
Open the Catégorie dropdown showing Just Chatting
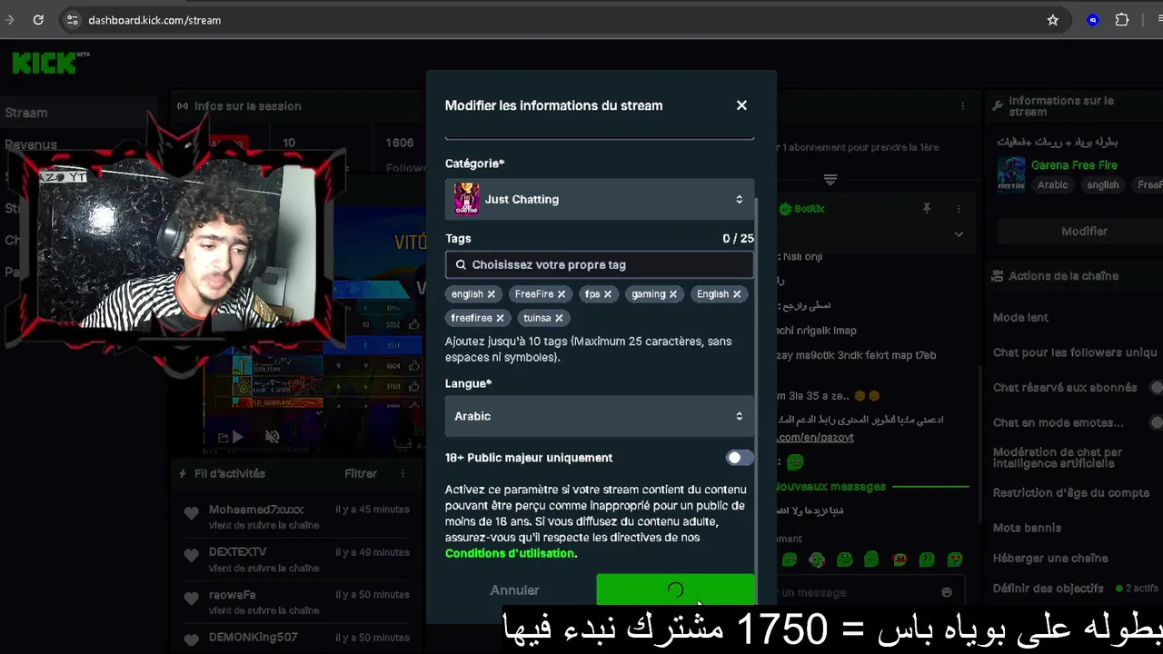click(600, 199)
